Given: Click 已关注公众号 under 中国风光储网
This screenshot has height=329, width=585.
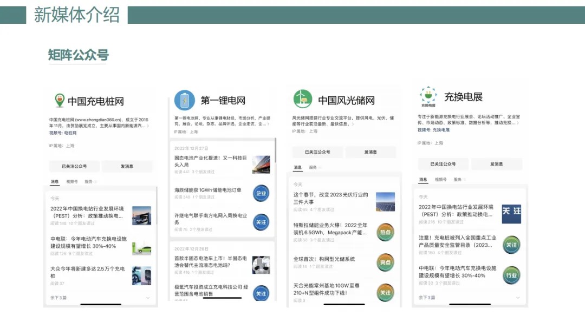Looking at the screenshot, I should coord(317,152).
